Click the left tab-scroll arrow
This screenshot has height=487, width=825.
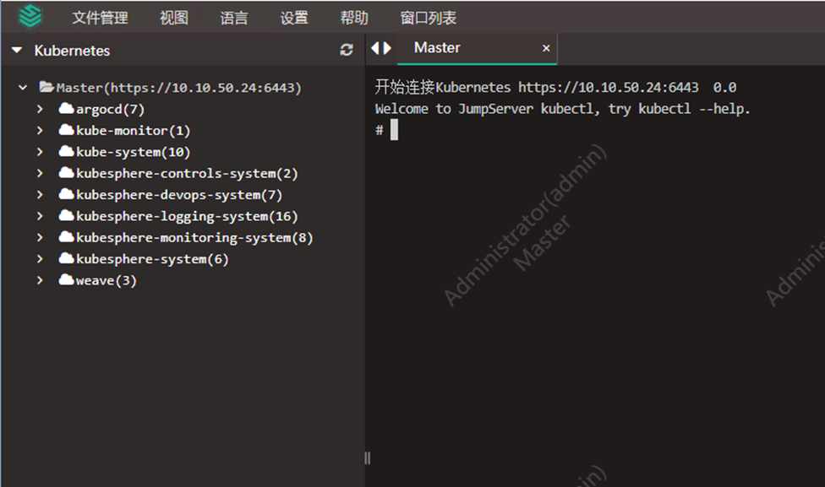[x=375, y=48]
